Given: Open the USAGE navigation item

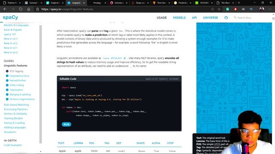Looking at the screenshot, I should [162, 18].
